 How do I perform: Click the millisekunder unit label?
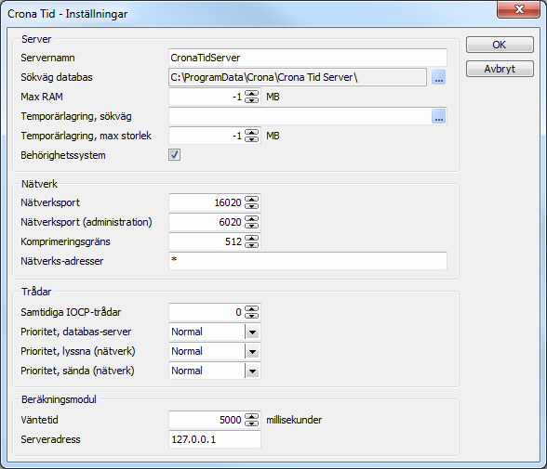click(294, 420)
